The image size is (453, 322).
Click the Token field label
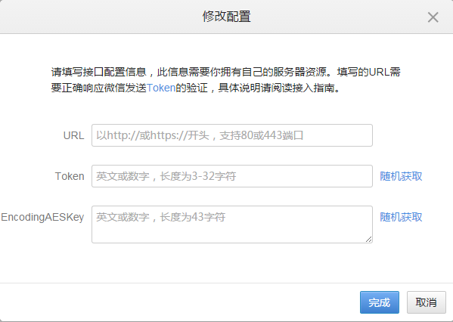(70, 176)
